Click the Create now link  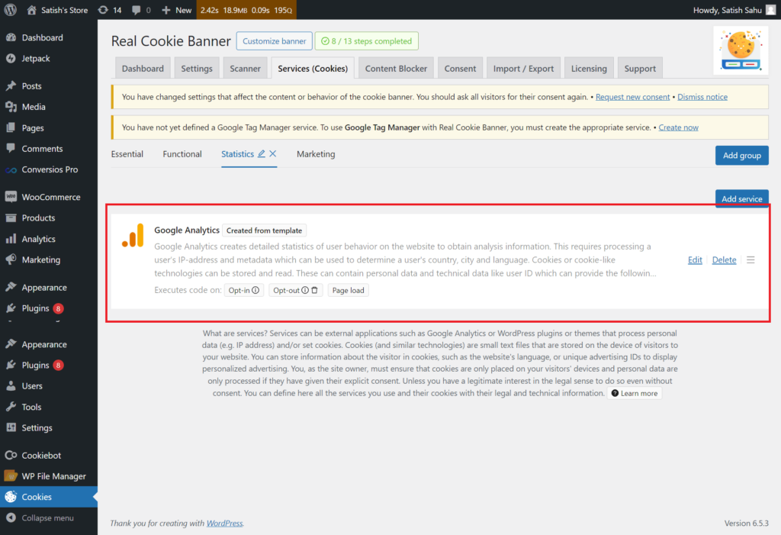click(x=678, y=127)
